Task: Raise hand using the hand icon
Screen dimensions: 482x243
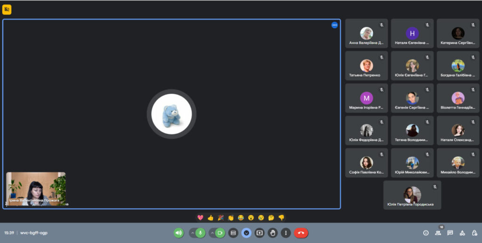Action: [x=273, y=233]
